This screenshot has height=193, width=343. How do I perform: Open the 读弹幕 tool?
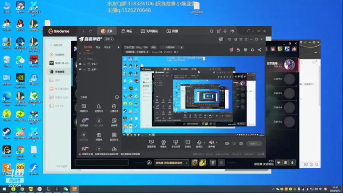(114, 122)
